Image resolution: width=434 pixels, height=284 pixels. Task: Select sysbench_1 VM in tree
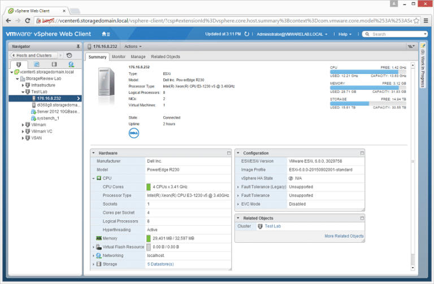pos(48,119)
